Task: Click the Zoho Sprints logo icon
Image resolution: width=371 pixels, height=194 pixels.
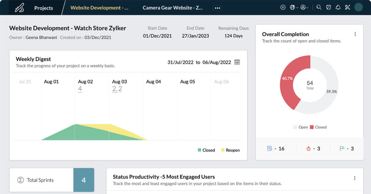Action: pyautogui.click(x=20, y=8)
